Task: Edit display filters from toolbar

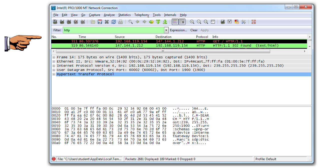Action: [x=230, y=22]
